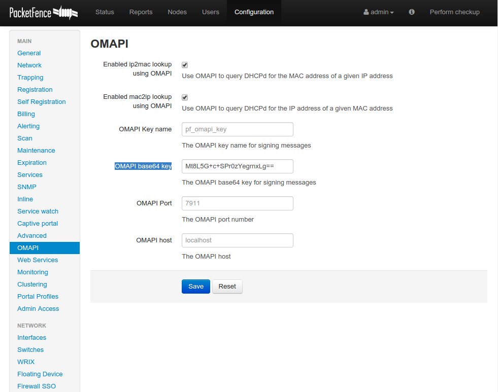498x392 pixels.
Task: Toggle Enabled mac2ip lookup checkbox
Action: click(x=185, y=97)
